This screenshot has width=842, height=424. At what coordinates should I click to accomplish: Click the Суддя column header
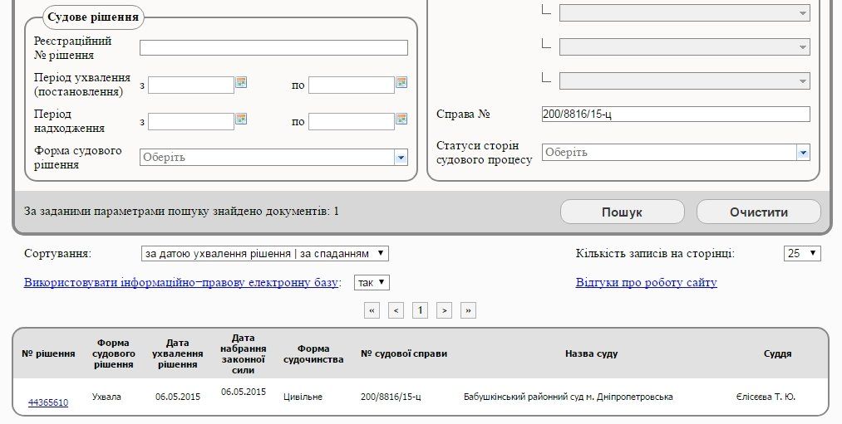coord(777,353)
